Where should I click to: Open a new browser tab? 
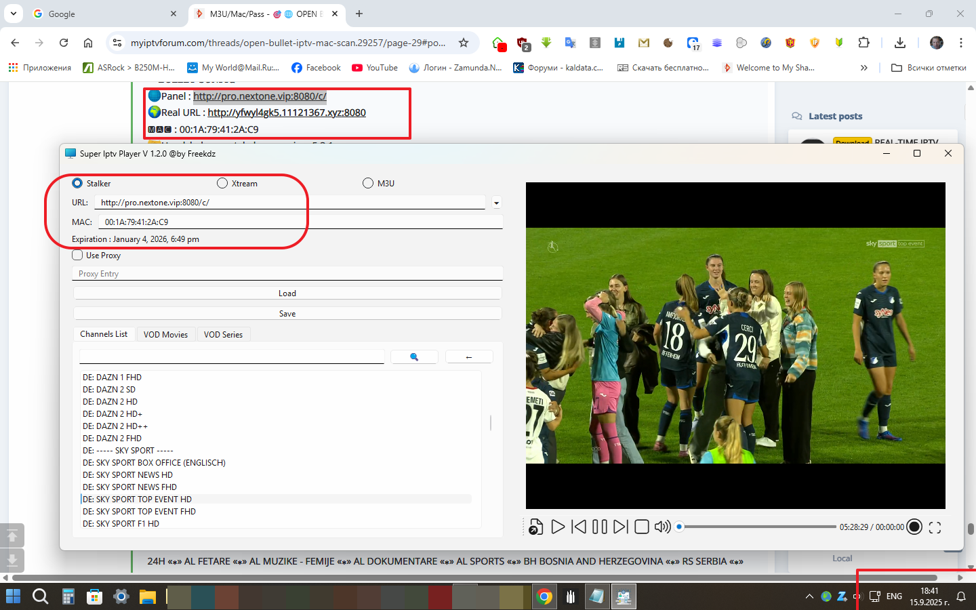click(x=359, y=14)
